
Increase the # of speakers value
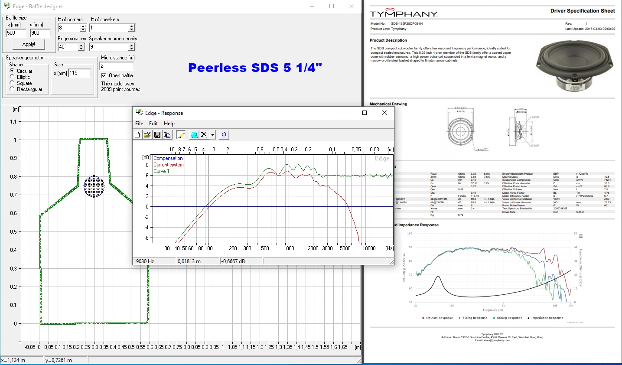(x=132, y=26)
